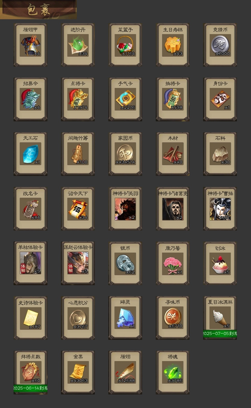Select the 诏令天下 scroll item
The image size is (251, 408).
[x=78, y=209]
